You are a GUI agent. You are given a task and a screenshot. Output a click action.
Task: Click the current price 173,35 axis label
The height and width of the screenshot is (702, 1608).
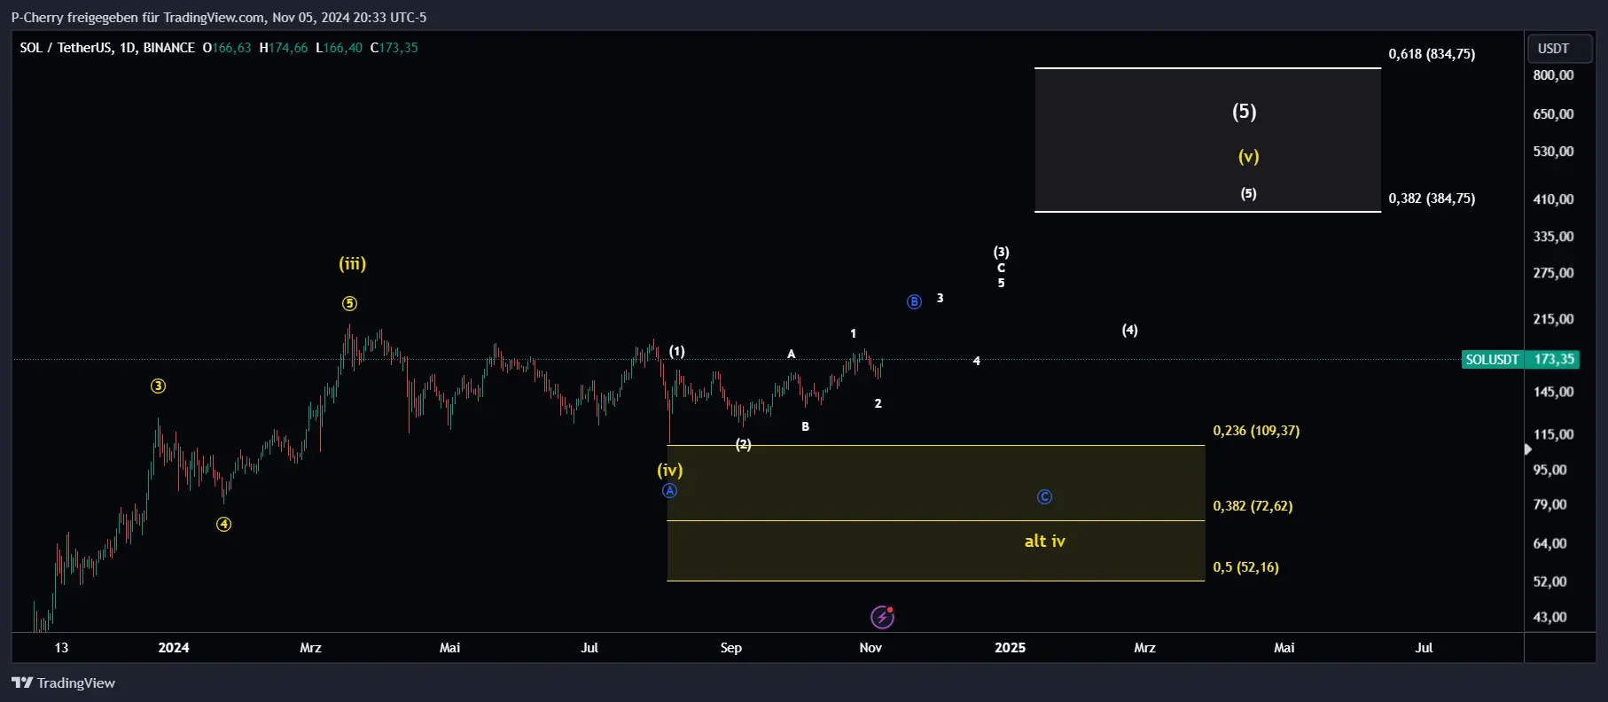pos(1554,360)
